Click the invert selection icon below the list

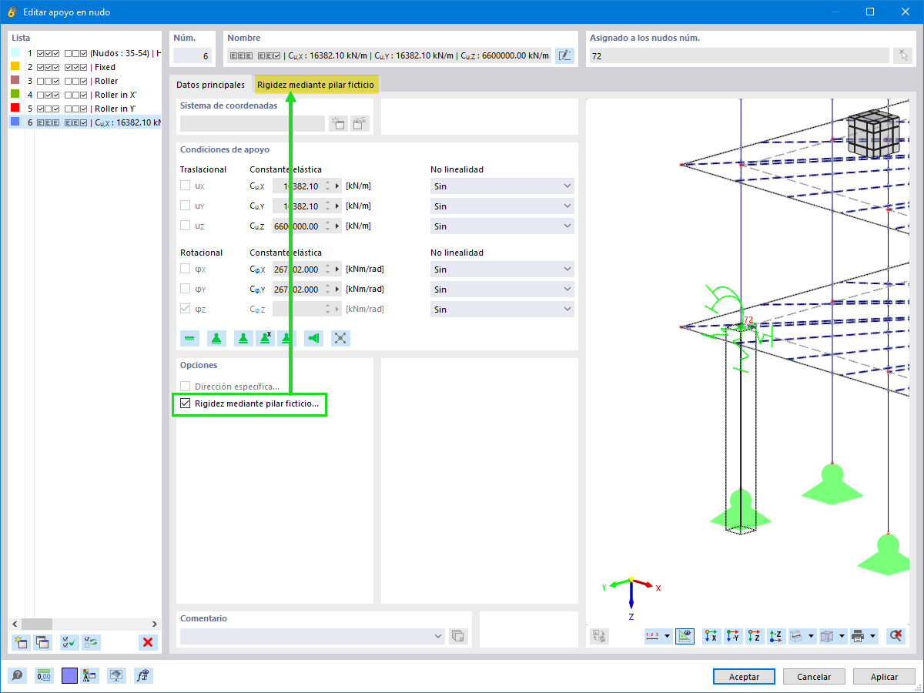point(91,642)
